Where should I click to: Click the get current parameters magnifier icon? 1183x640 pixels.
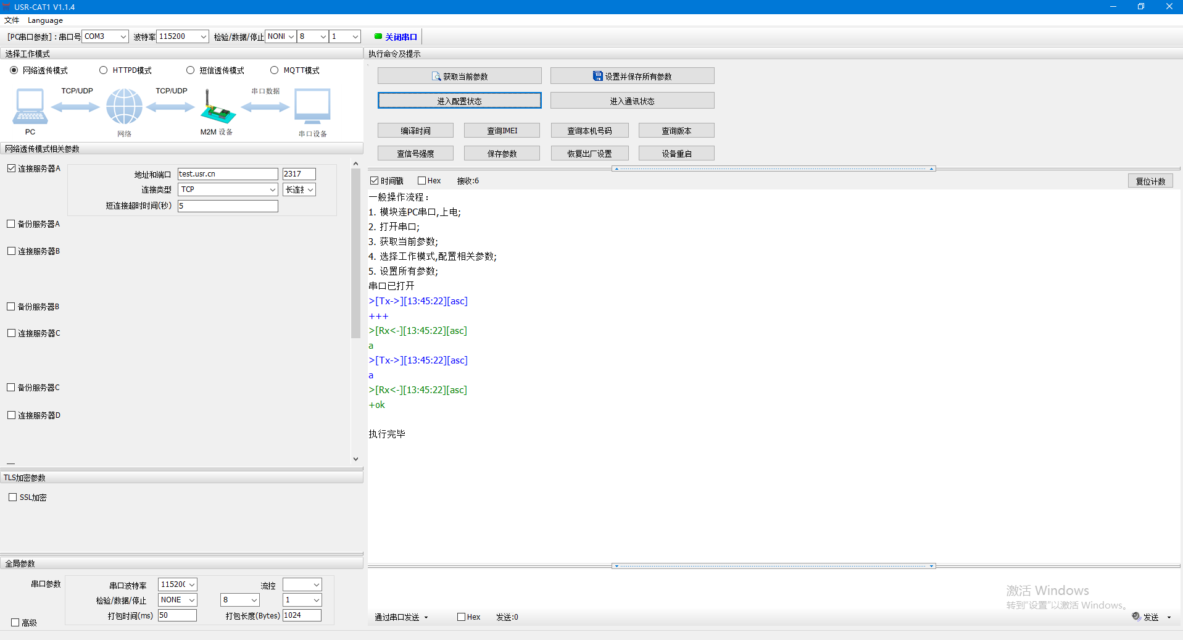pos(436,76)
